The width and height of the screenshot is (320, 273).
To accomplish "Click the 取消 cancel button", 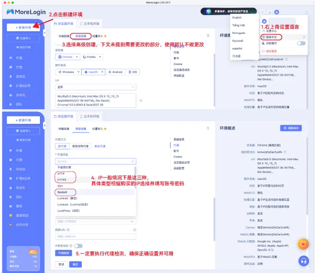I will (62, 264).
